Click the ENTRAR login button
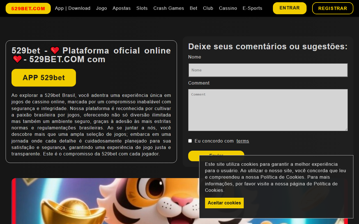This screenshot has width=359, height=224. 290,8
